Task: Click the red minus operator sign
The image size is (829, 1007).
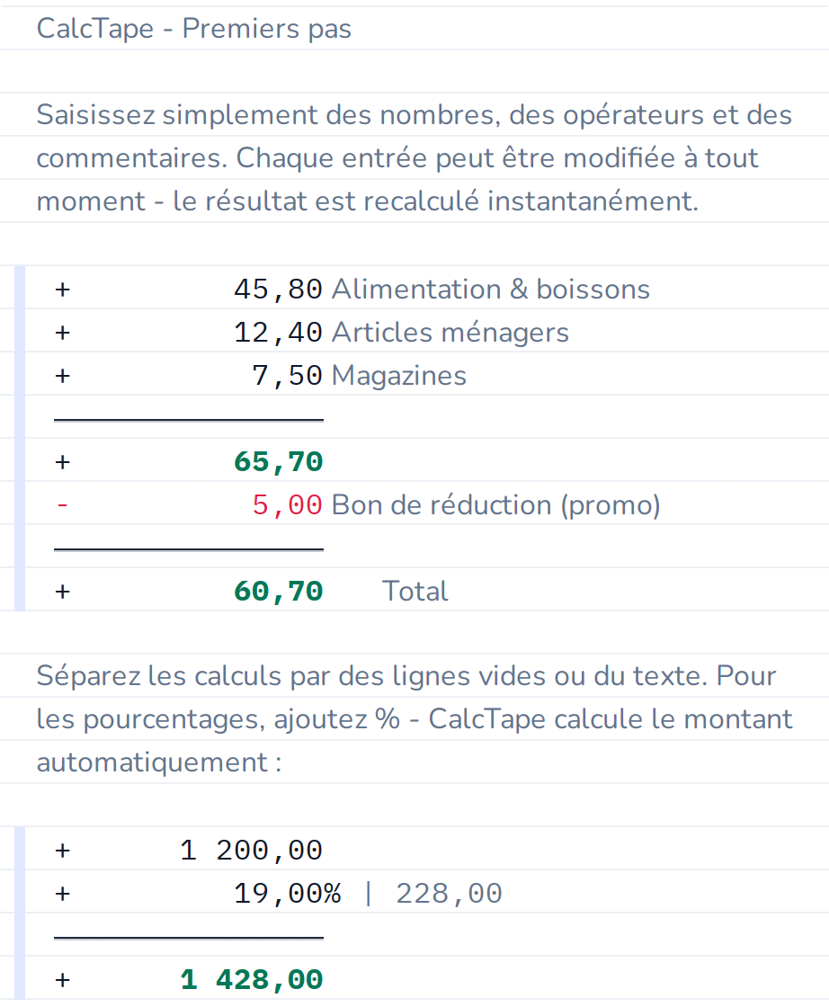Action: coord(62,505)
